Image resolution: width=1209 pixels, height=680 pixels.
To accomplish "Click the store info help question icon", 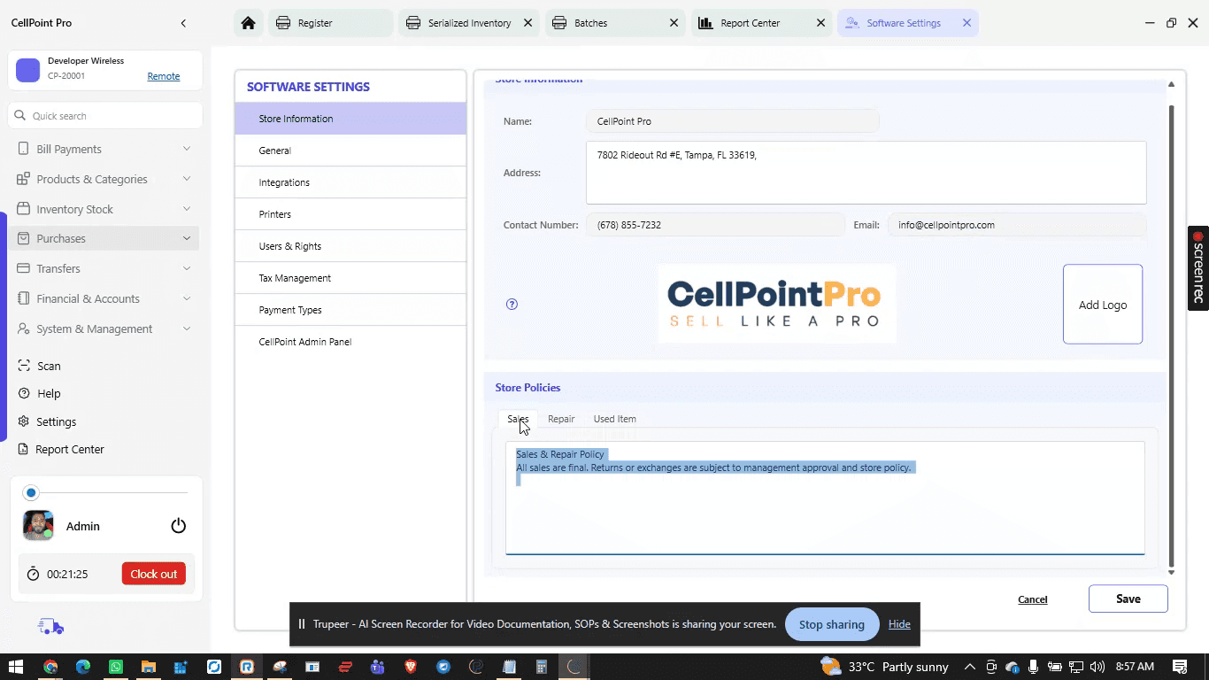I will pos(512,304).
